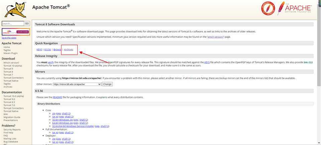The image size is (321, 145).
Task: Download the Deployer tar.gz
Action: 55,142
